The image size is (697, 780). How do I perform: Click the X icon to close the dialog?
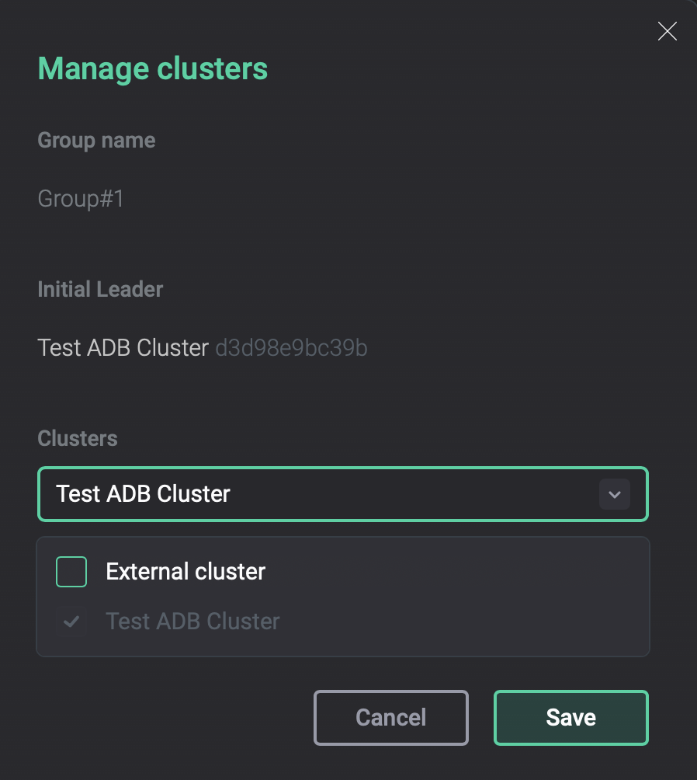(x=667, y=31)
